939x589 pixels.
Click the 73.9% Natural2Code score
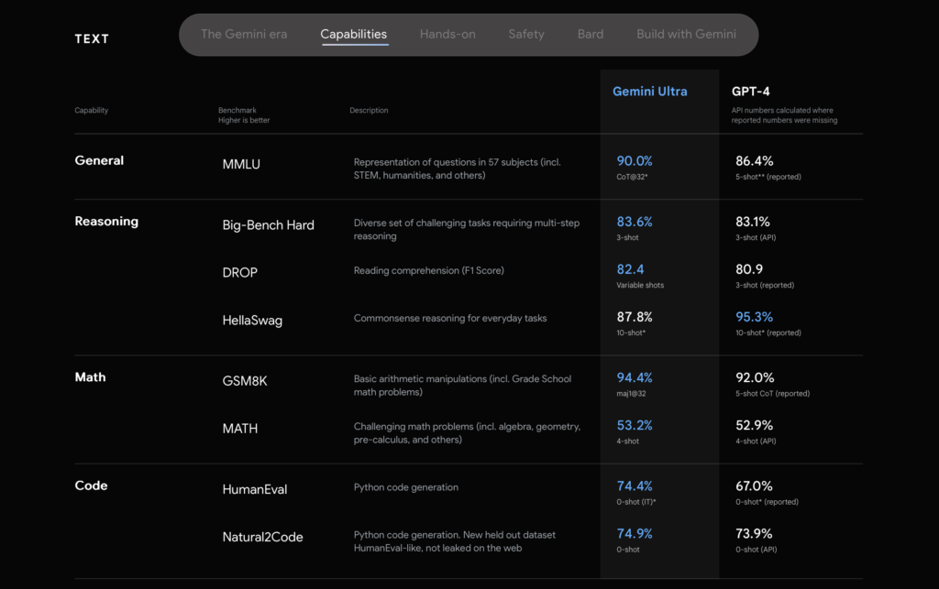(x=754, y=533)
